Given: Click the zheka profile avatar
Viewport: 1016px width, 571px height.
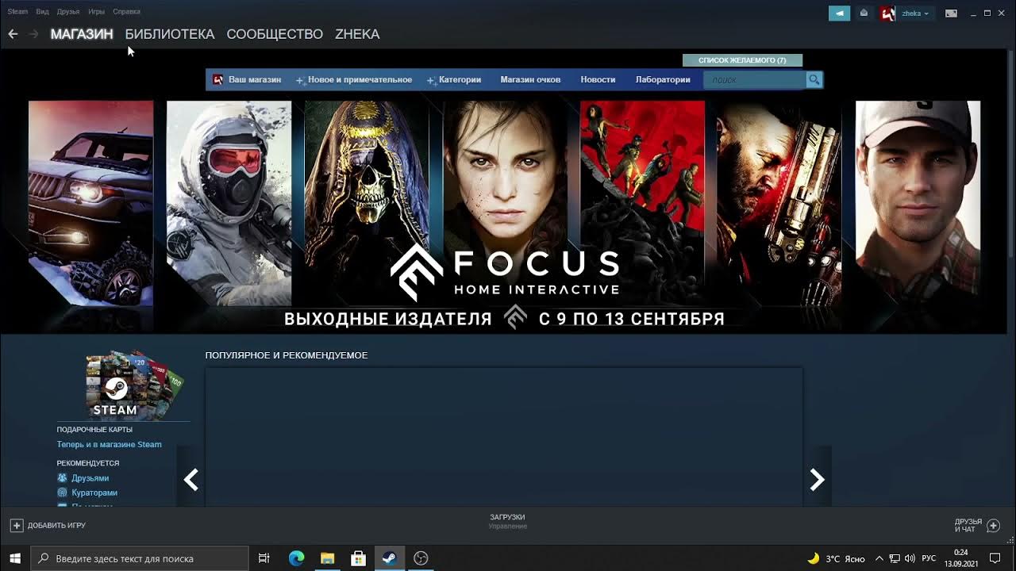Looking at the screenshot, I should click(x=887, y=13).
